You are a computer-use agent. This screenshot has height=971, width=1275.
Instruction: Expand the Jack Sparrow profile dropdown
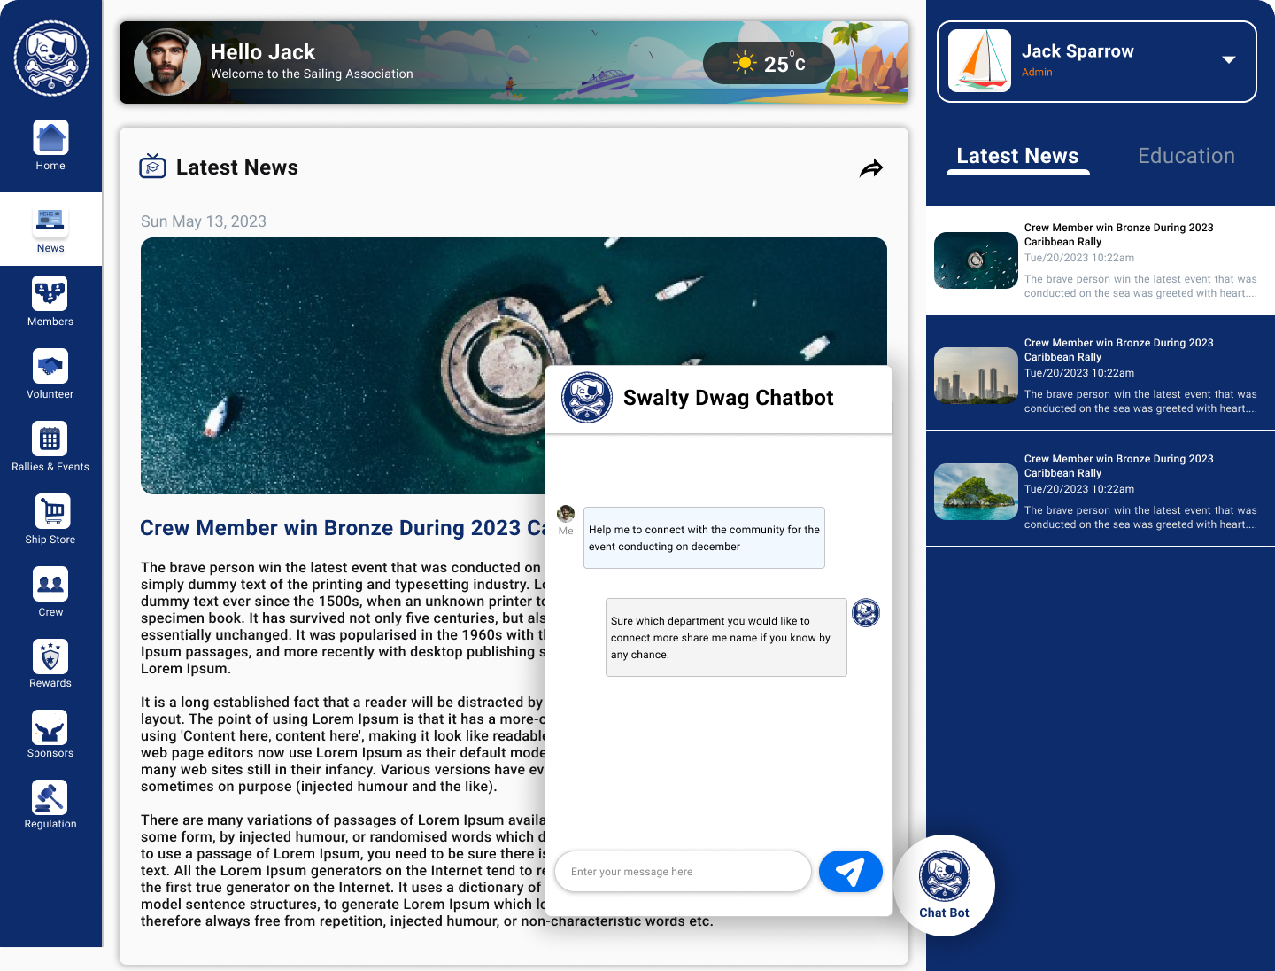coord(1228,60)
